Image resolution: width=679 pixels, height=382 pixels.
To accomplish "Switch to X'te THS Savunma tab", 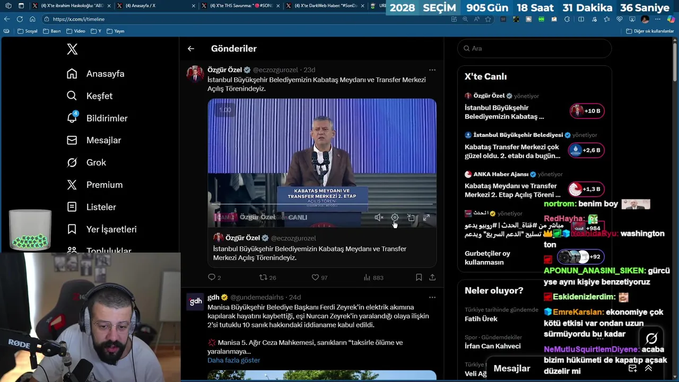I will coord(239,6).
